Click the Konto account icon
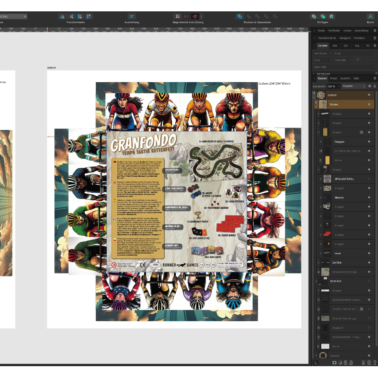 pos(370,17)
